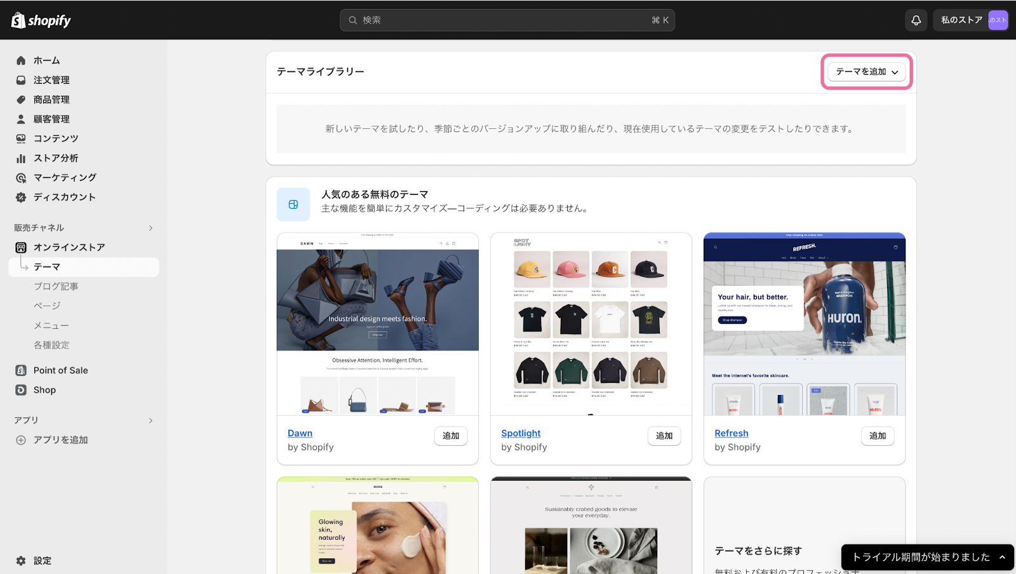
Task: Open ストア分析 in sidebar
Action: 56,158
